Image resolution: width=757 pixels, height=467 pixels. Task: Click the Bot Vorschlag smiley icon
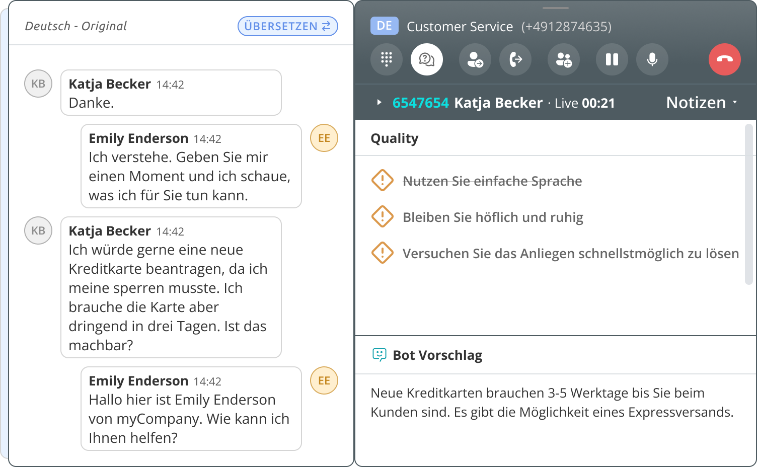tap(379, 355)
